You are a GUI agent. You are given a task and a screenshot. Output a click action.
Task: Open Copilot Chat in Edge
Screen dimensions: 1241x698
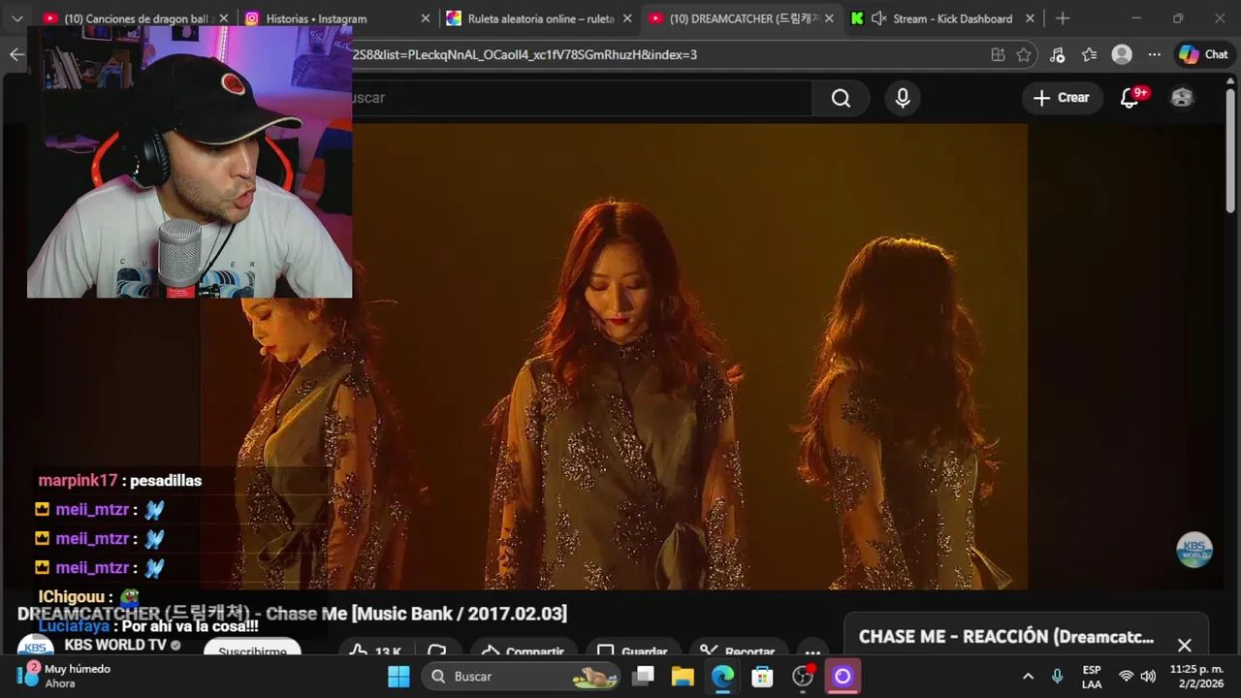coord(1203,54)
